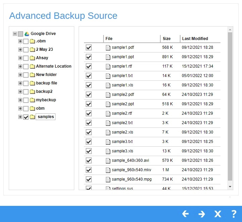Viewport: 242px width, 222px height.
Task: Click the file icon of sample3.xls
Action: tap(108, 151)
